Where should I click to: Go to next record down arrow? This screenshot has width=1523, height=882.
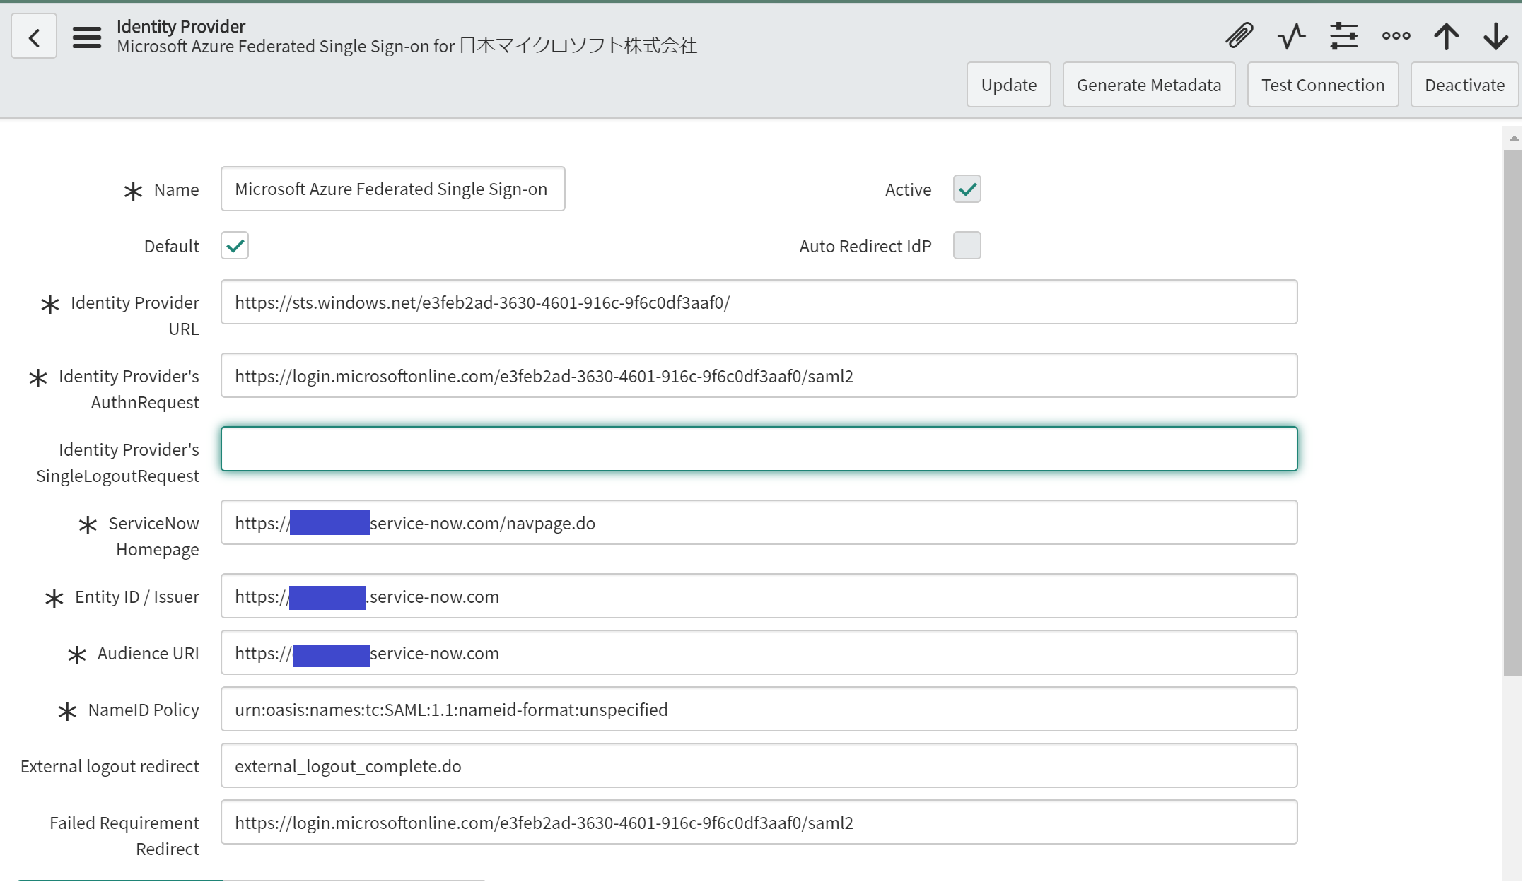coord(1495,35)
